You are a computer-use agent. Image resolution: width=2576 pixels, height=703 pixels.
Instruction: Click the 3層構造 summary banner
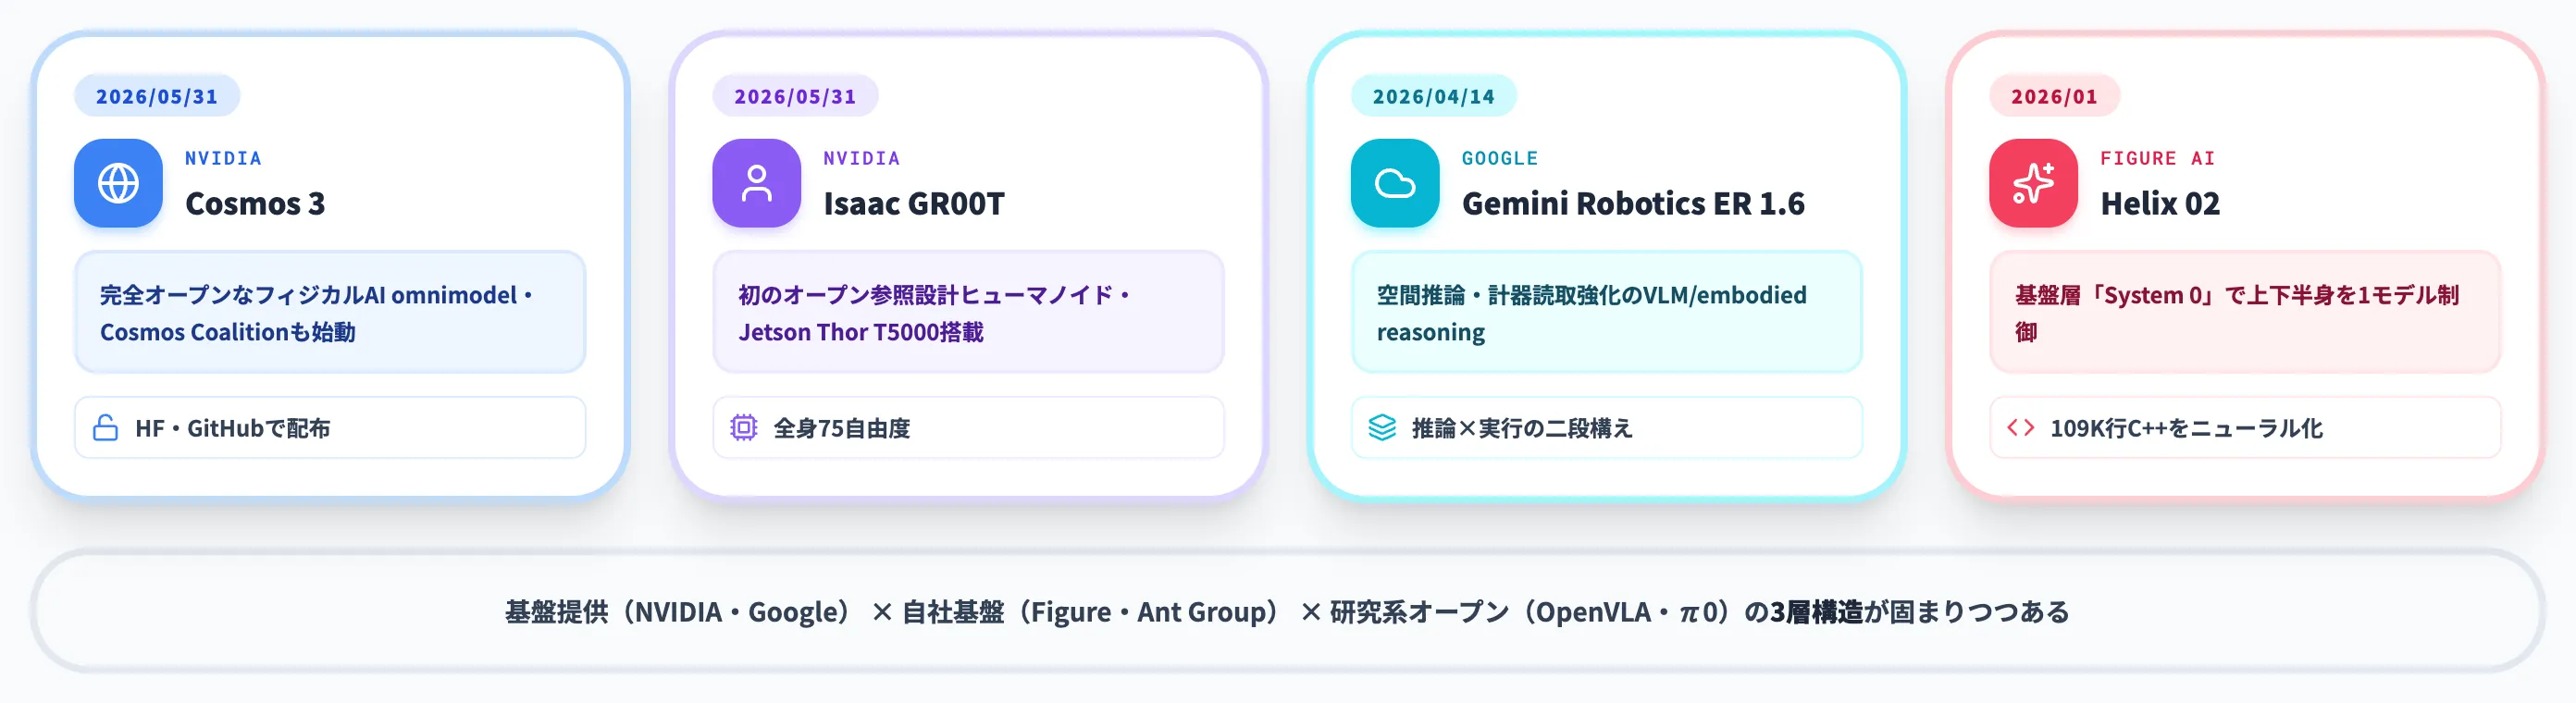tap(1287, 611)
